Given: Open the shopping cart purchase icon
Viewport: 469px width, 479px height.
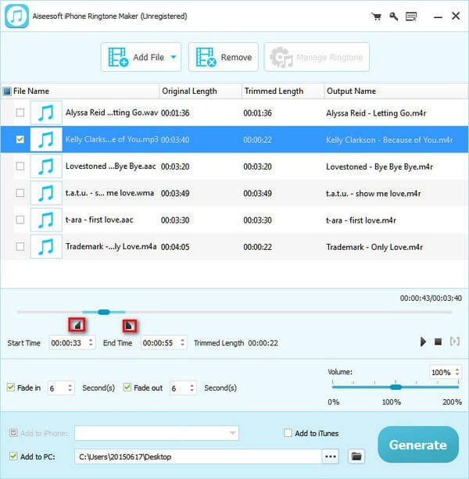Looking at the screenshot, I should tap(376, 16).
